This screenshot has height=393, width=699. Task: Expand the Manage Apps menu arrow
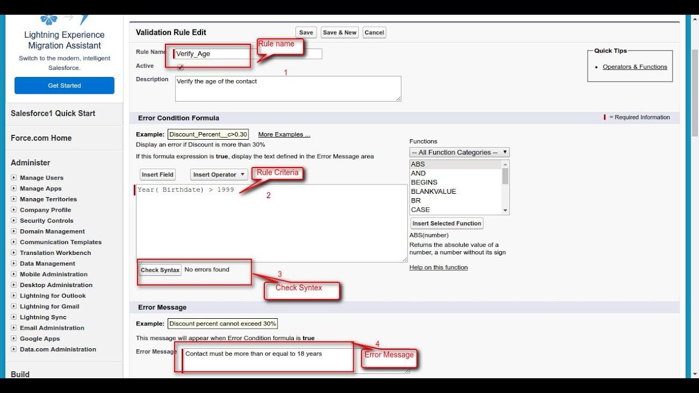[x=14, y=188]
